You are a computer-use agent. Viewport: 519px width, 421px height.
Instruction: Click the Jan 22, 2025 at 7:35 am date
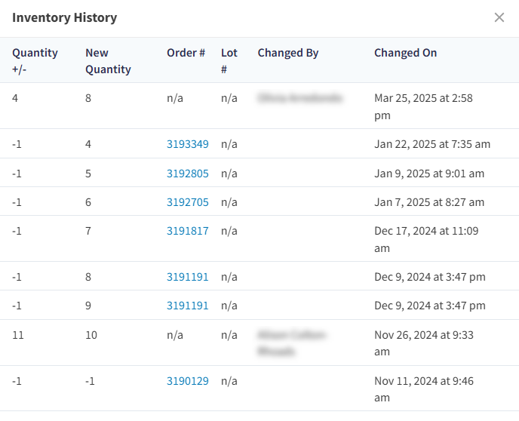432,144
